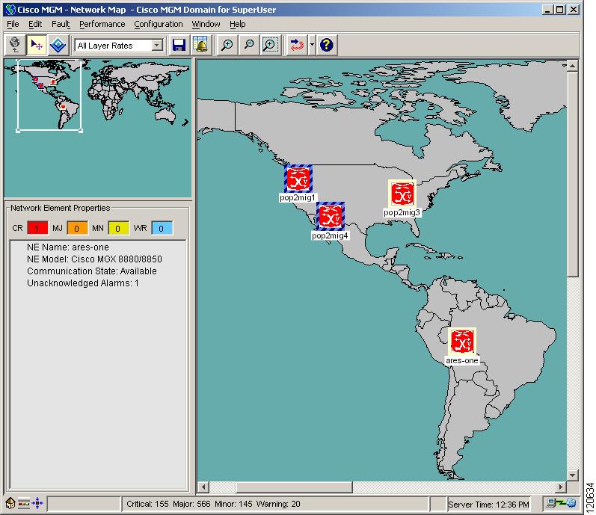The height and width of the screenshot is (515, 596).
Task: Click the Cisco MGM title bar app icon
Action: coord(10,10)
